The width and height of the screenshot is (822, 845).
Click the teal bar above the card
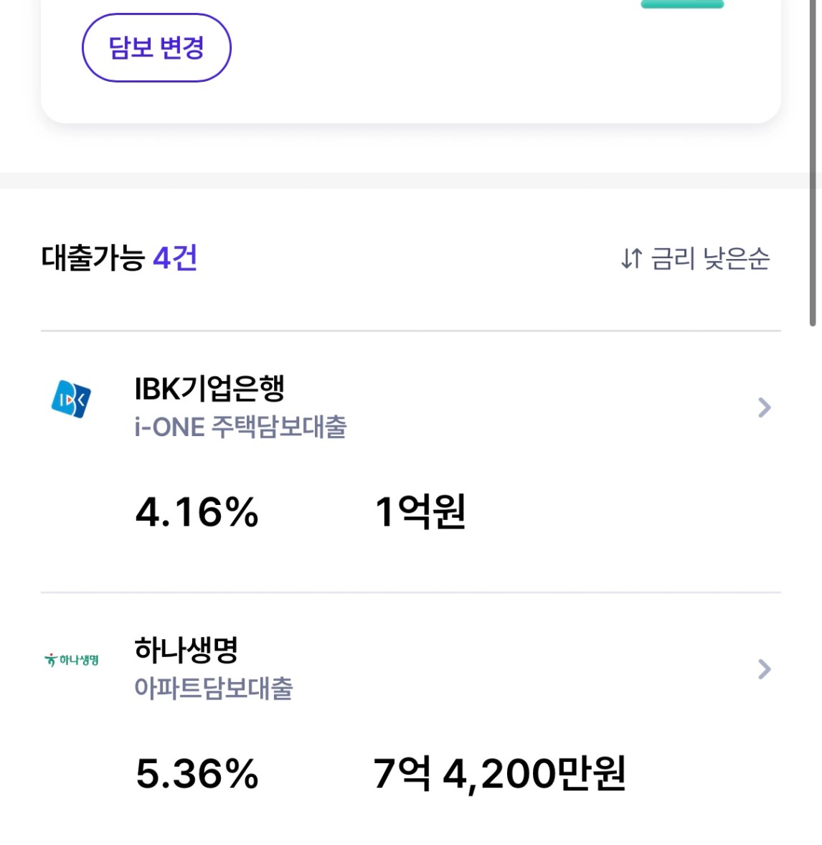[x=682, y=4]
